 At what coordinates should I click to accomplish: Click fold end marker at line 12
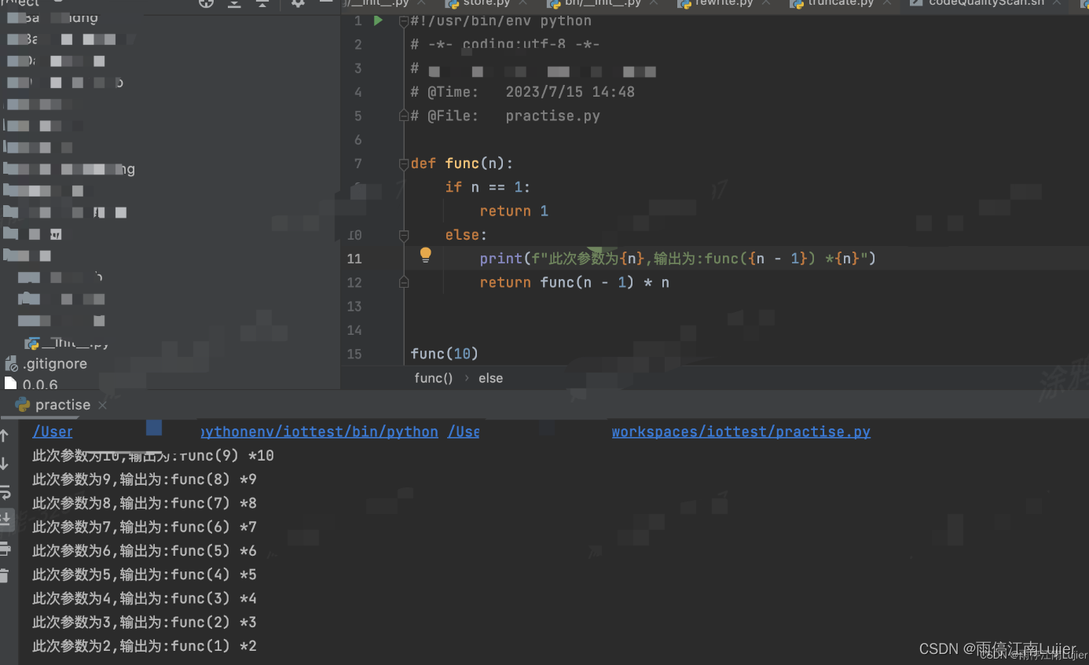pyautogui.click(x=404, y=282)
